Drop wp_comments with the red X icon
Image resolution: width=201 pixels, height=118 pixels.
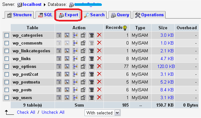[x=99, y=43]
